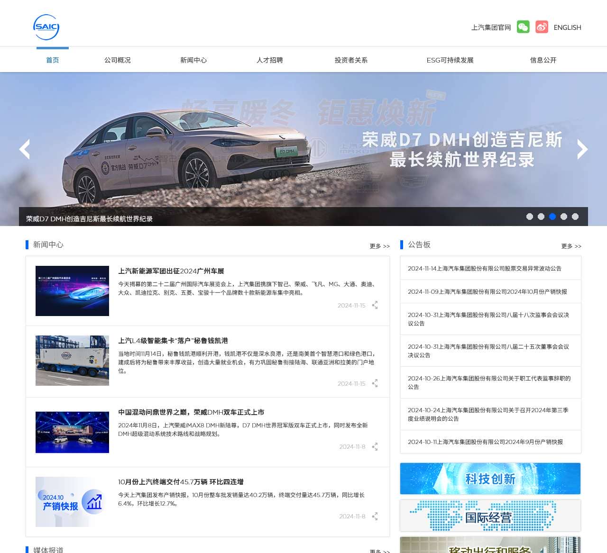Open 新闻中心 menu item

tap(193, 60)
